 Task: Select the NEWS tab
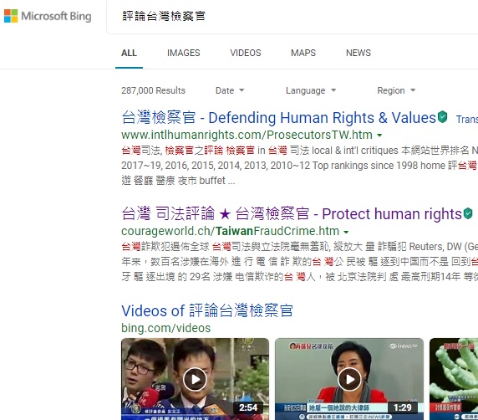pos(358,53)
